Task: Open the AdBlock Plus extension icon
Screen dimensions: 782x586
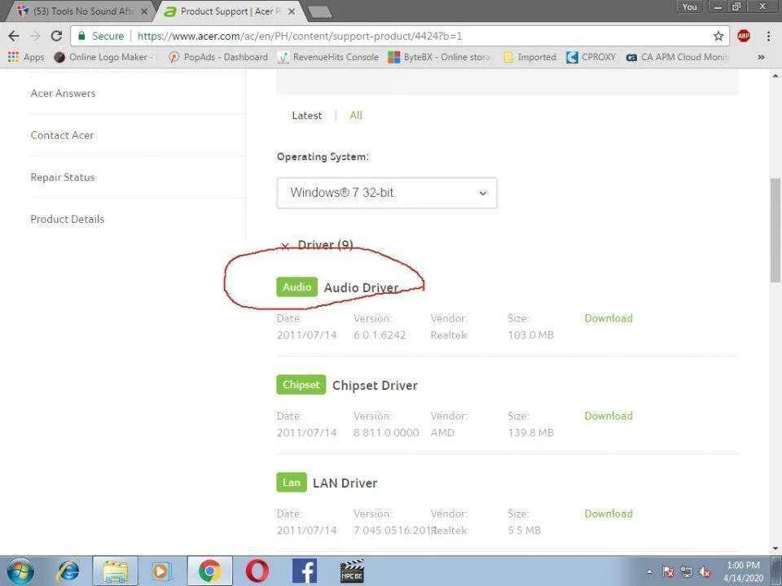Action: (x=744, y=36)
